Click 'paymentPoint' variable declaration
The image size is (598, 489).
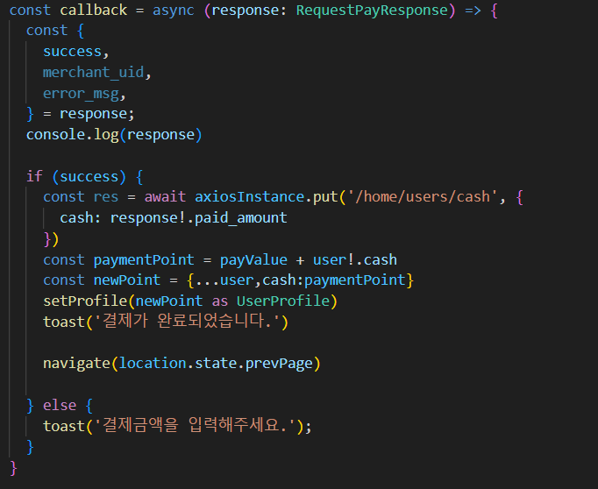144,260
